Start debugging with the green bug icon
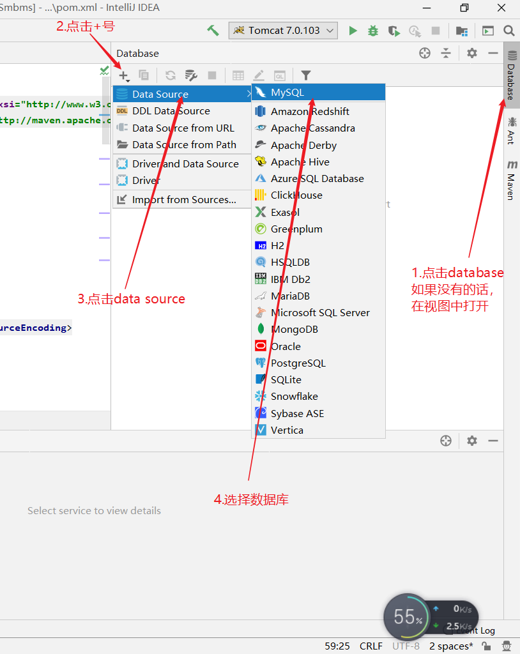The width and height of the screenshot is (520, 654). point(373,31)
